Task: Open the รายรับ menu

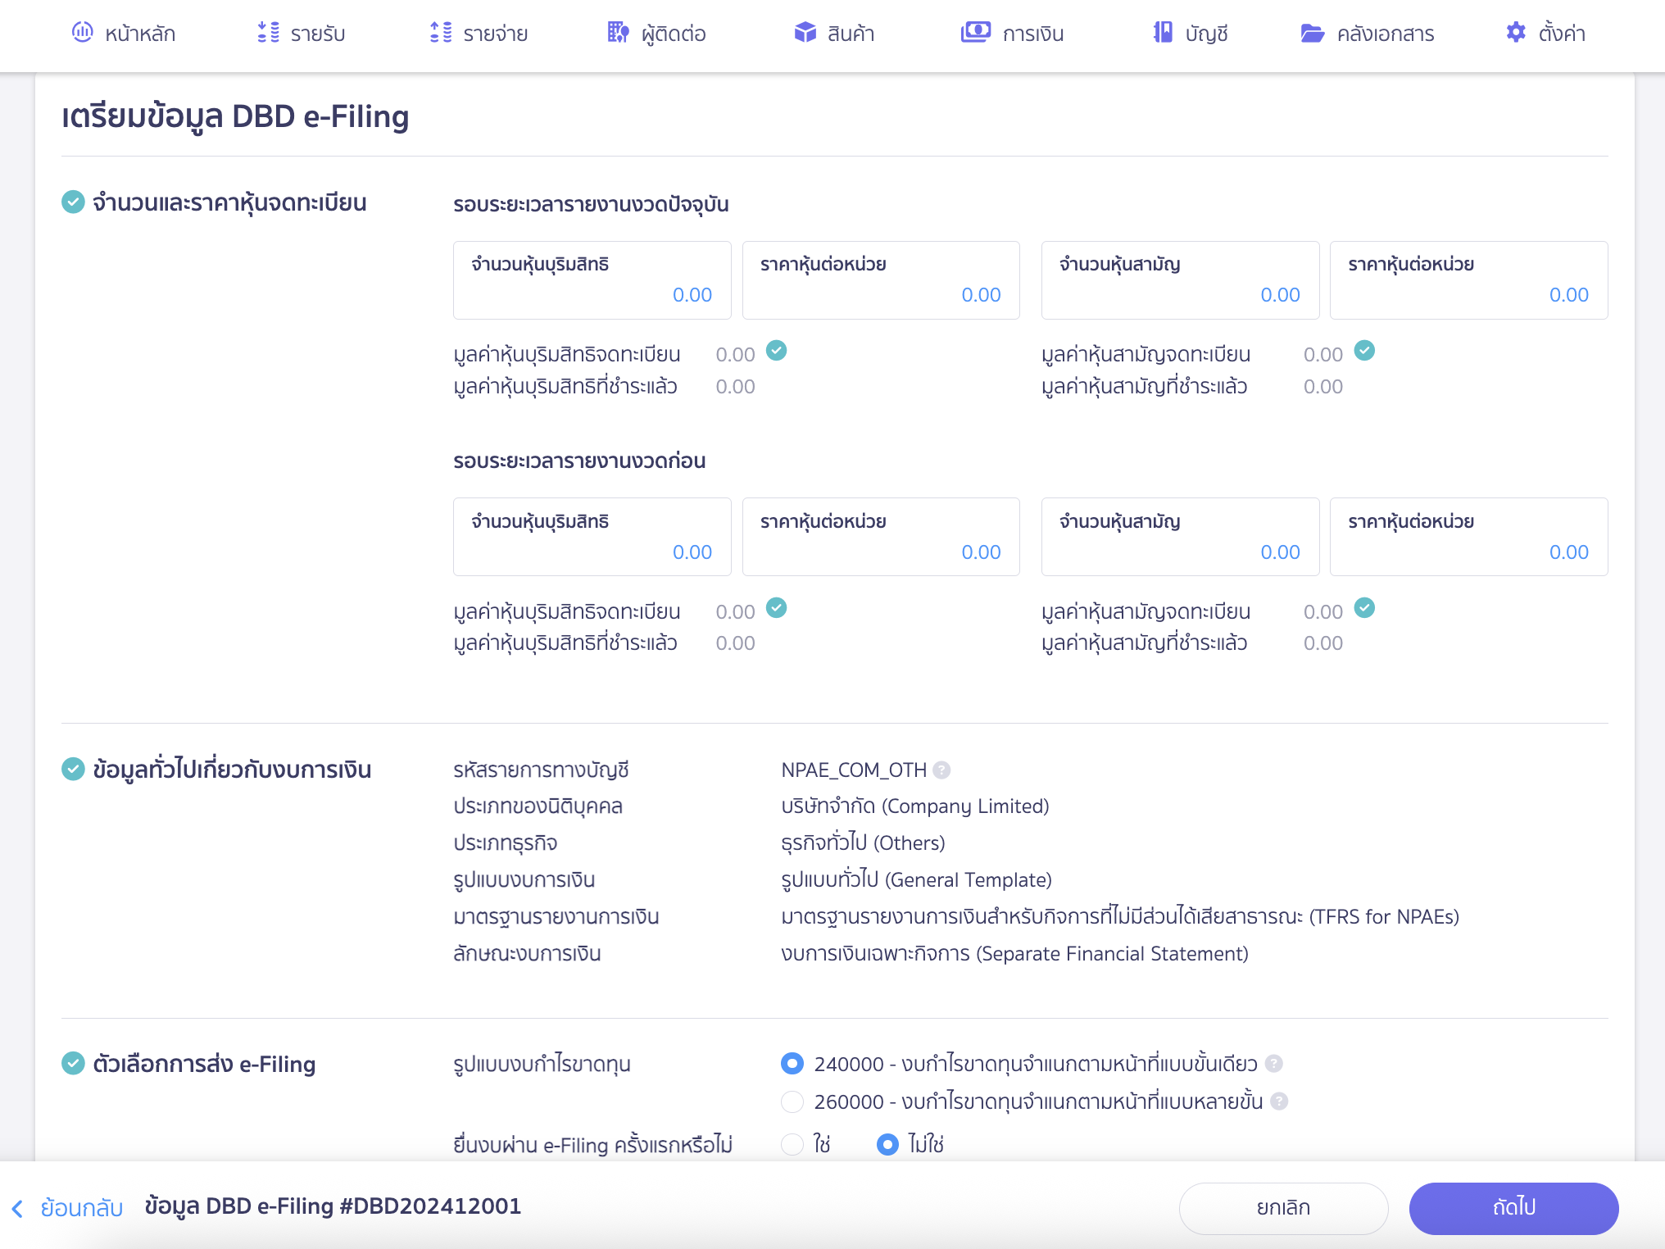Action: click(x=317, y=34)
